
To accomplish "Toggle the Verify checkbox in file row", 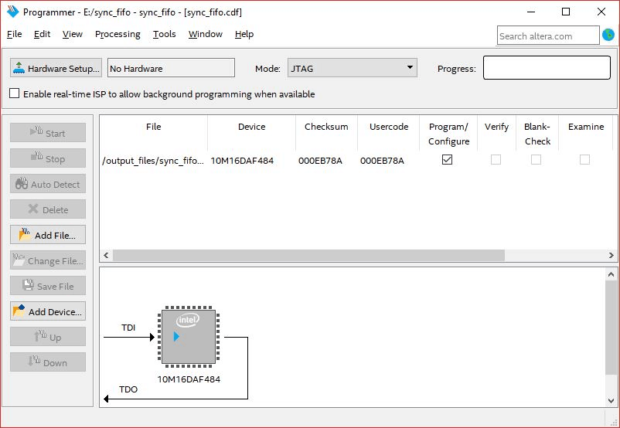I will tap(496, 160).
